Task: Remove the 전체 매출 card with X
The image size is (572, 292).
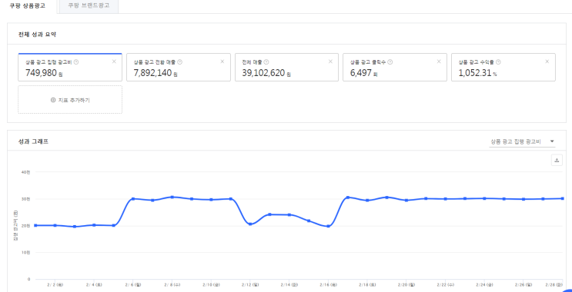Action: pos(330,61)
